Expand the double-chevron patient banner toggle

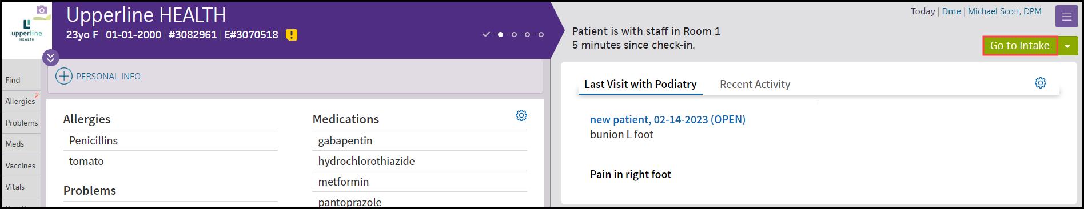tap(50, 58)
